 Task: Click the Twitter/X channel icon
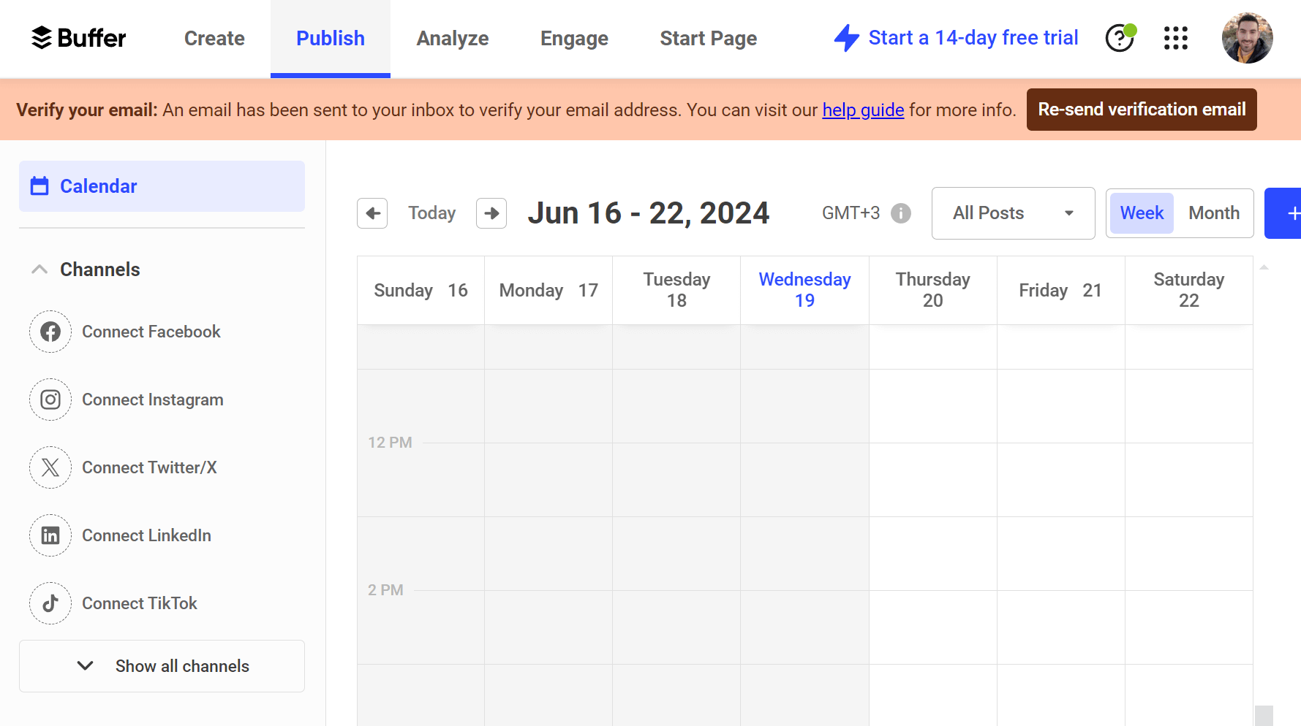[x=50, y=467]
